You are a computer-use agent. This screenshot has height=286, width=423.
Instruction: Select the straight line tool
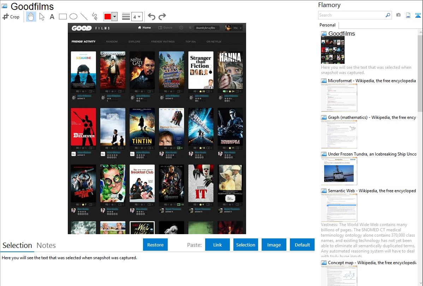point(84,17)
